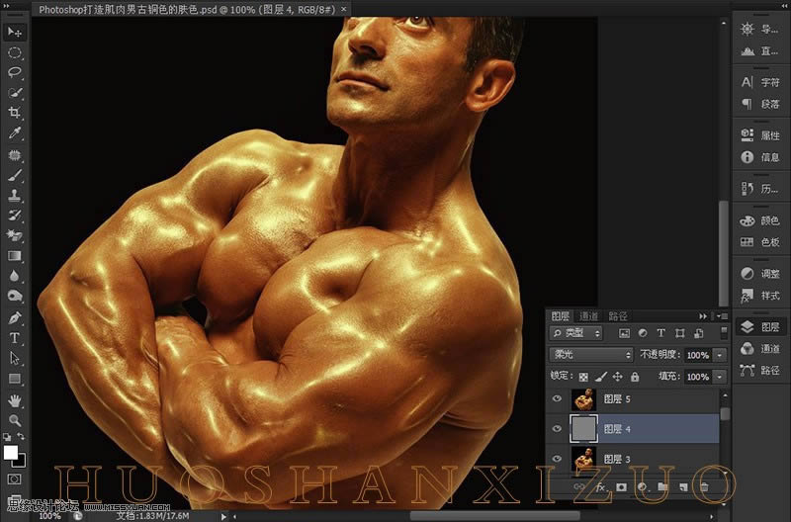Select the Crop tool
The height and width of the screenshot is (522, 791).
click(x=15, y=113)
